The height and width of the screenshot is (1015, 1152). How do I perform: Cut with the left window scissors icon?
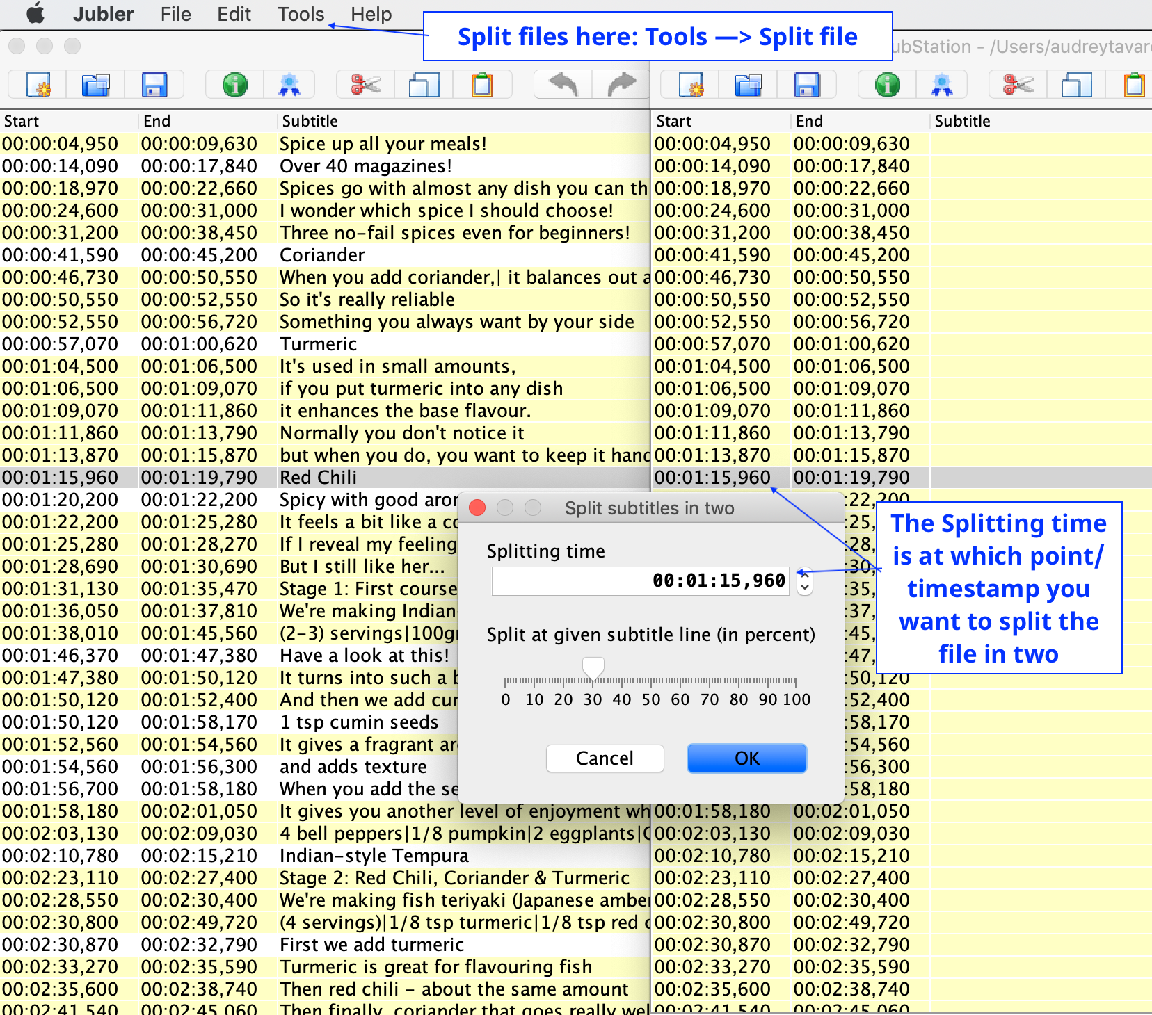365,85
